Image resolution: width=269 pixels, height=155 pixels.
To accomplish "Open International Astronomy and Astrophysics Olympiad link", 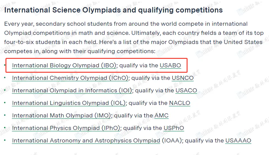I will coord(86,140).
